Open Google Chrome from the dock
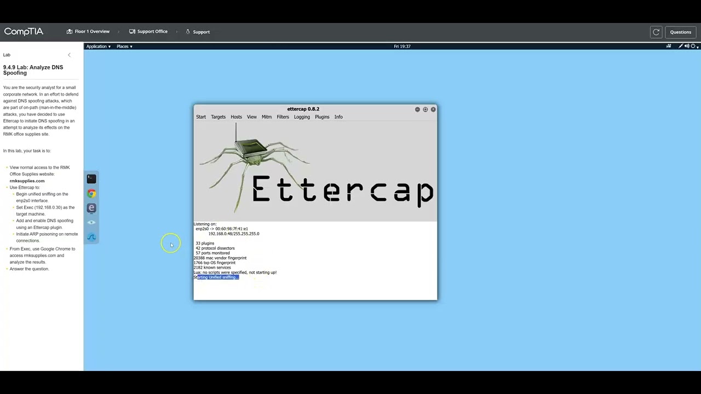The height and width of the screenshot is (394, 701). [91, 194]
